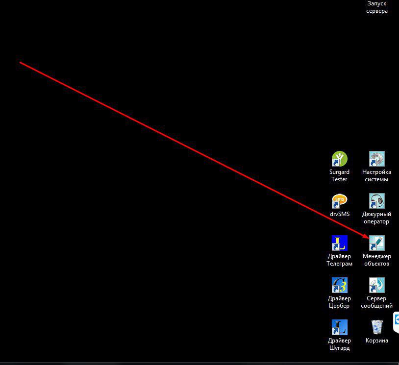The width and height of the screenshot is (399, 365).
Task: Click the Менеджер объектов shortcut icon
Action: tap(377, 243)
